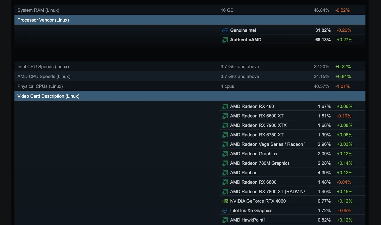Click the AMD Radeon RX 6750 XT label

pos(257,135)
